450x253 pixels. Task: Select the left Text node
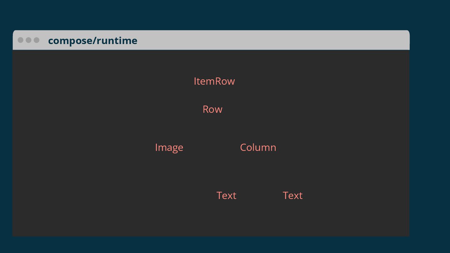coord(226,196)
